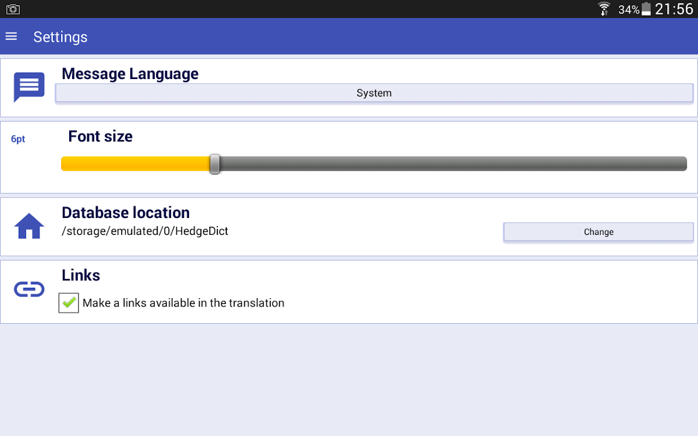Screen dimensions: 698x436
Task: Click the 6pt font size indicator
Action: (18, 140)
